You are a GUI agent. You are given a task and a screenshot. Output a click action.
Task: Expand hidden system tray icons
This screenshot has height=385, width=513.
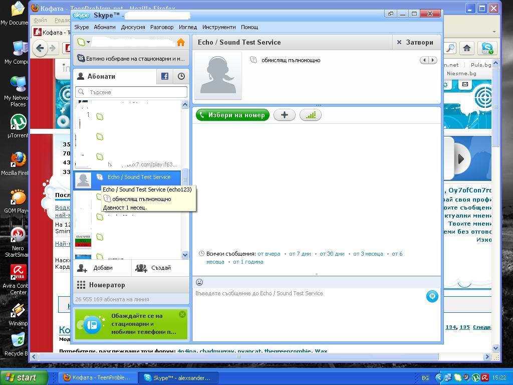click(x=439, y=377)
